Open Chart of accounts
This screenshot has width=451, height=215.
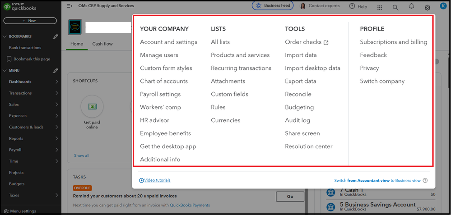pyautogui.click(x=164, y=81)
